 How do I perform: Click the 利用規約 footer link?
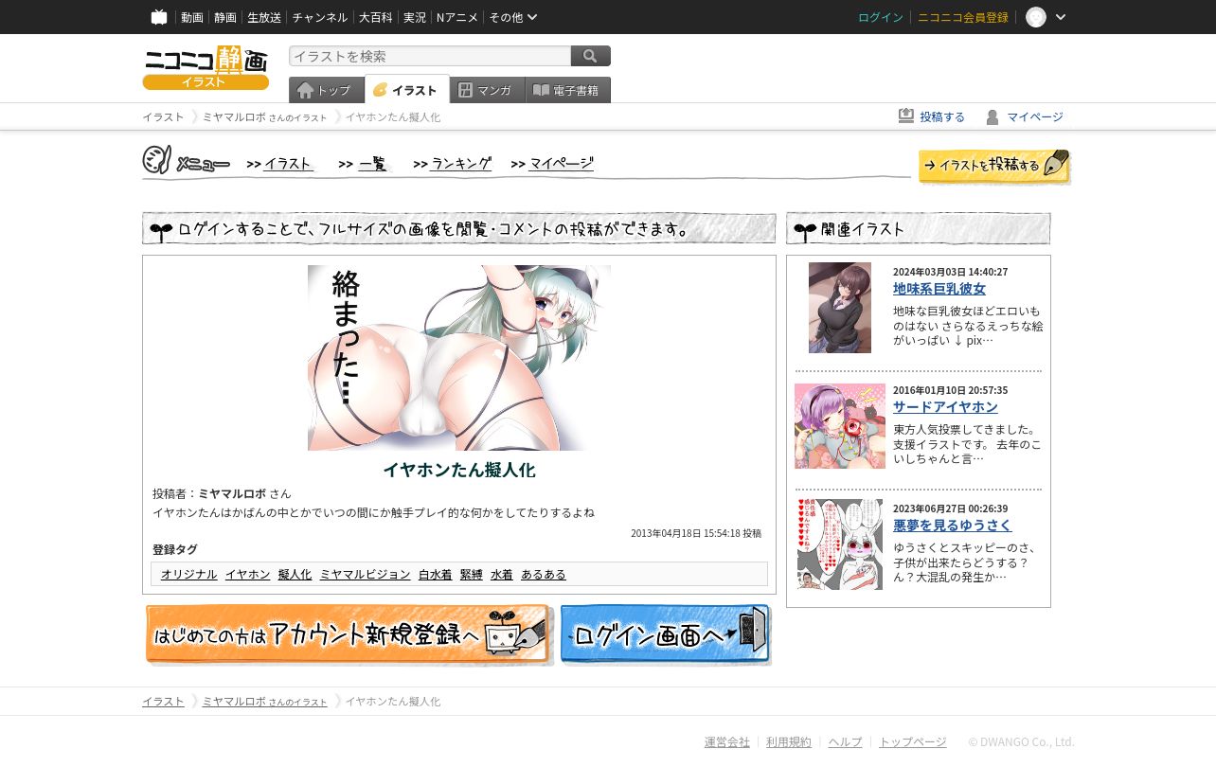(789, 742)
